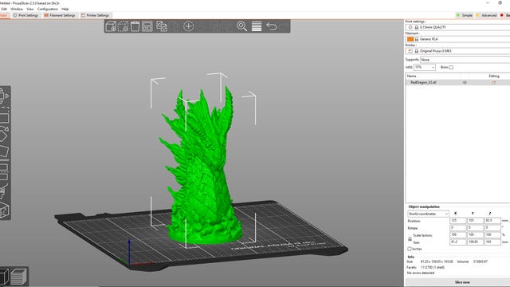
Task: Open the Edit menu
Action: click(4, 9)
